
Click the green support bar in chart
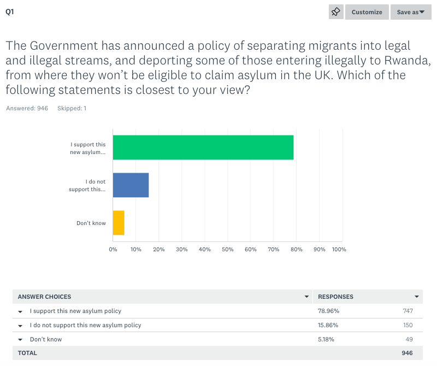pyautogui.click(x=203, y=147)
